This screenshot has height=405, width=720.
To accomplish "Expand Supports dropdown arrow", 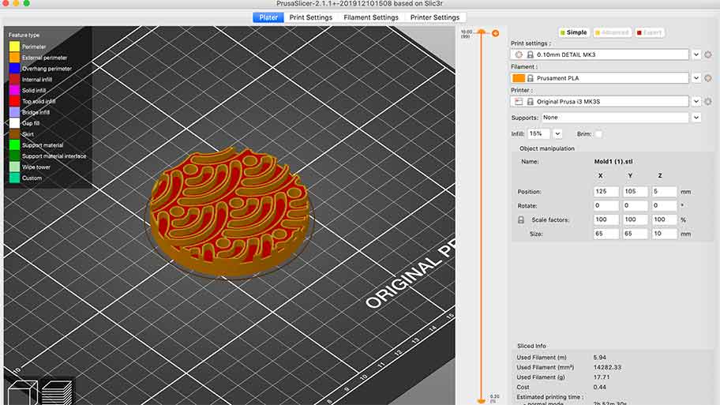I will click(696, 118).
